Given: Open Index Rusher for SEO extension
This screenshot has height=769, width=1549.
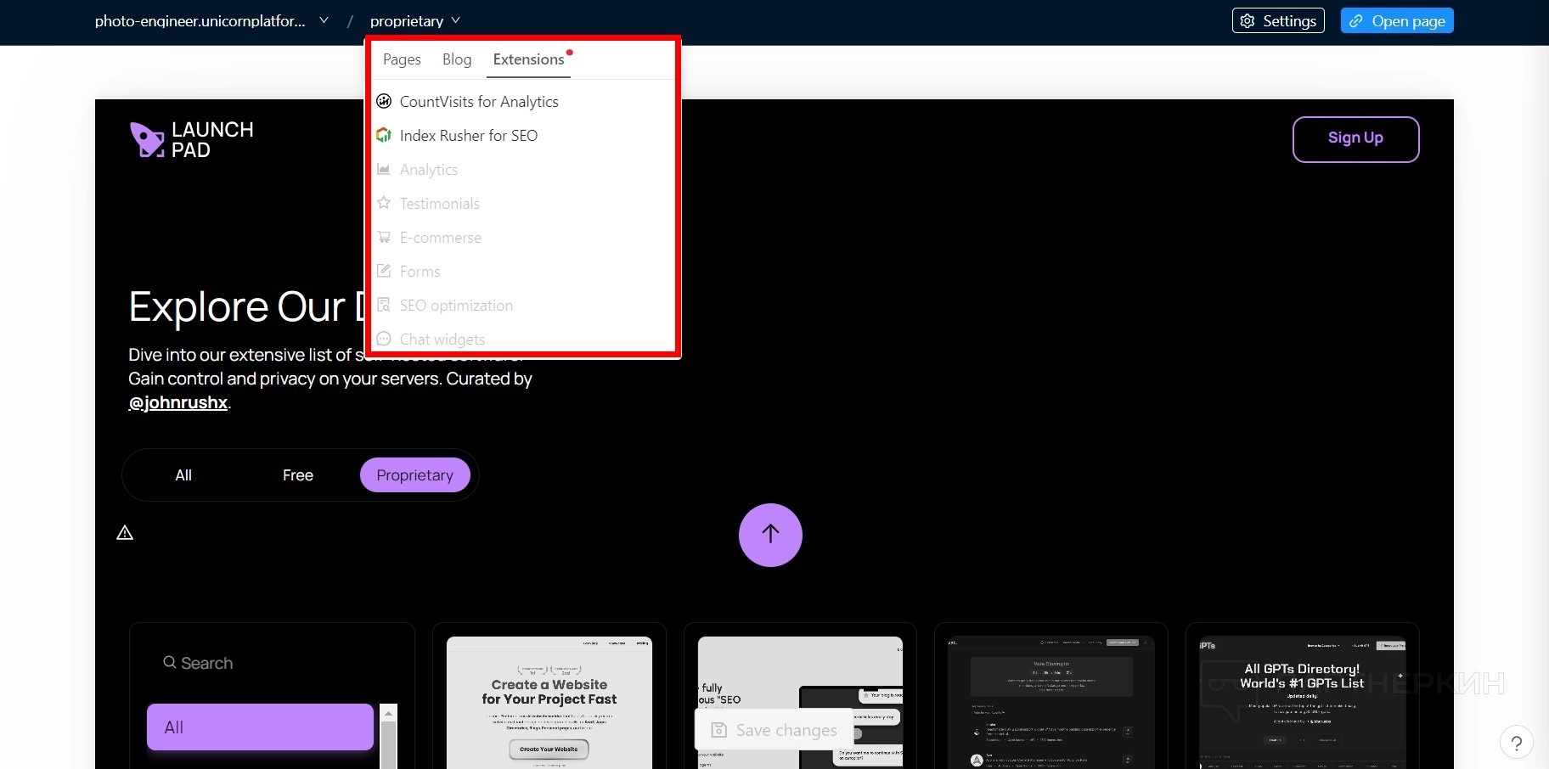Looking at the screenshot, I should (468, 136).
